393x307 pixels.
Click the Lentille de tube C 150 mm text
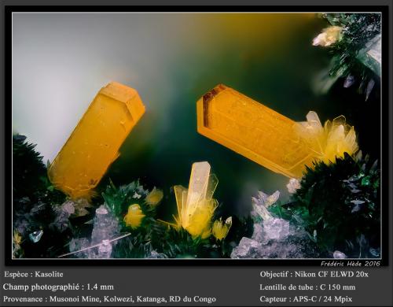click(x=307, y=287)
